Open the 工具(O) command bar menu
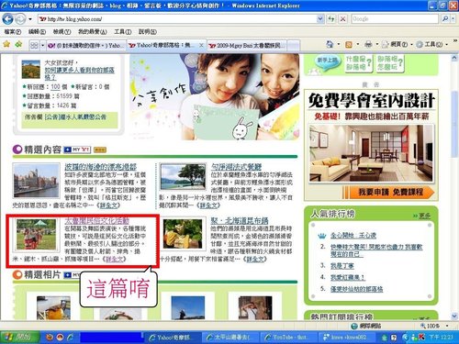Viewport: 459px width, 344px height. coord(431,45)
